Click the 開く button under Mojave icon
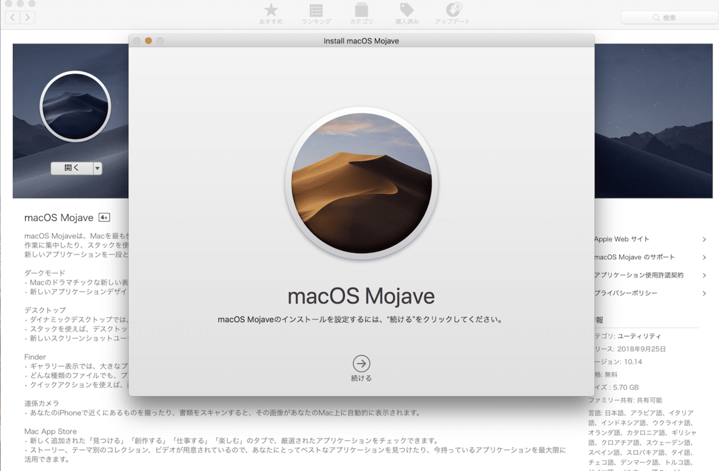 coord(72,168)
